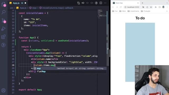169x95 pixels.
Task: Click the Open Changes compare icon
Action: click(x=78, y=3)
